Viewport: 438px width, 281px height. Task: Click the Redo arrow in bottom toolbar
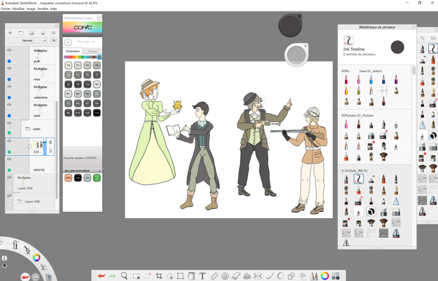tap(113, 276)
